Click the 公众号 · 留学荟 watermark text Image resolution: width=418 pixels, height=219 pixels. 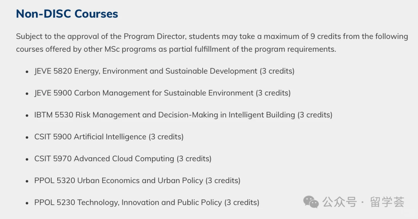[x=363, y=202]
